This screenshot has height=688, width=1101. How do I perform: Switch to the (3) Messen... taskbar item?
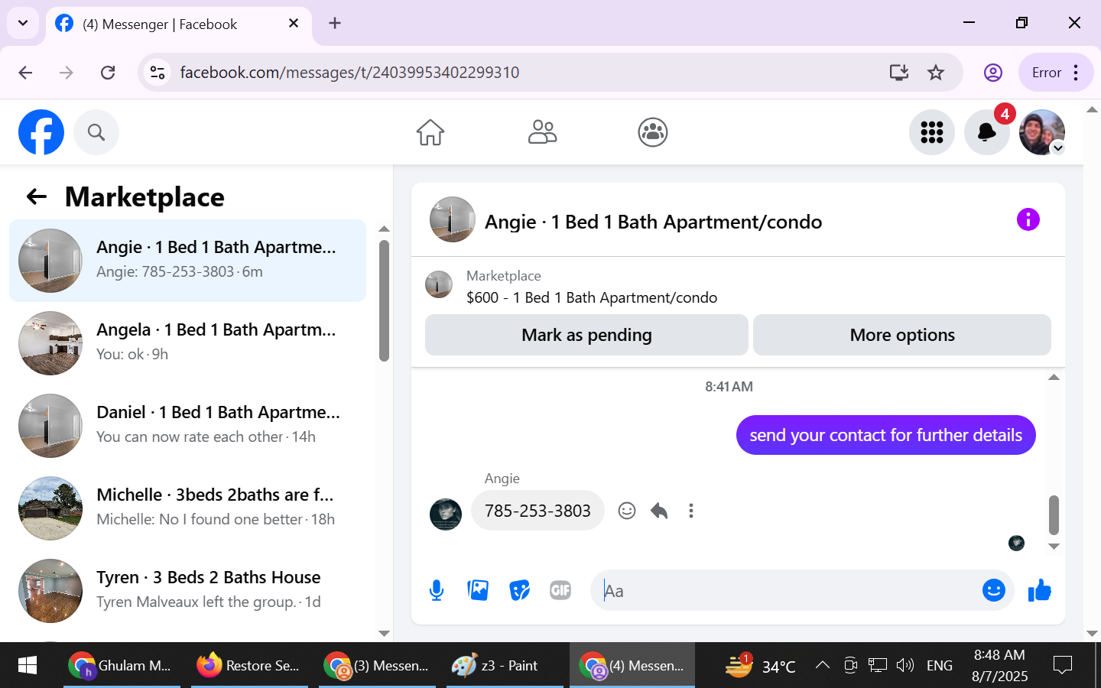coord(377,665)
